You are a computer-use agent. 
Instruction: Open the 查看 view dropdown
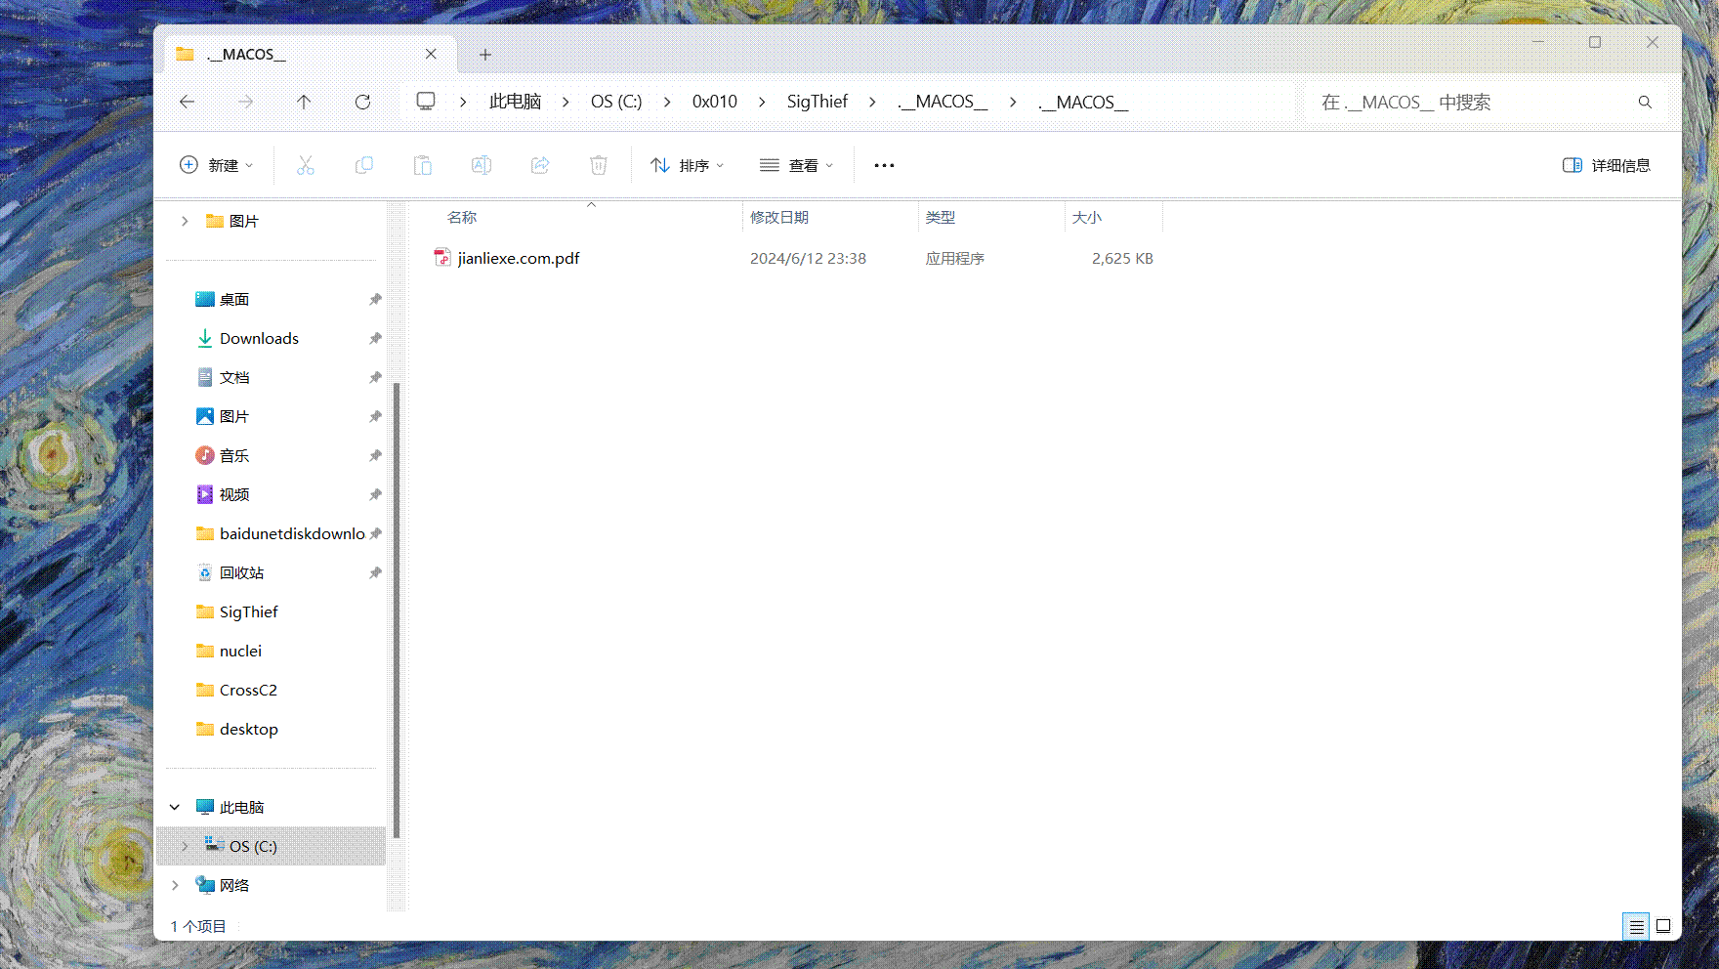pyautogui.click(x=797, y=165)
